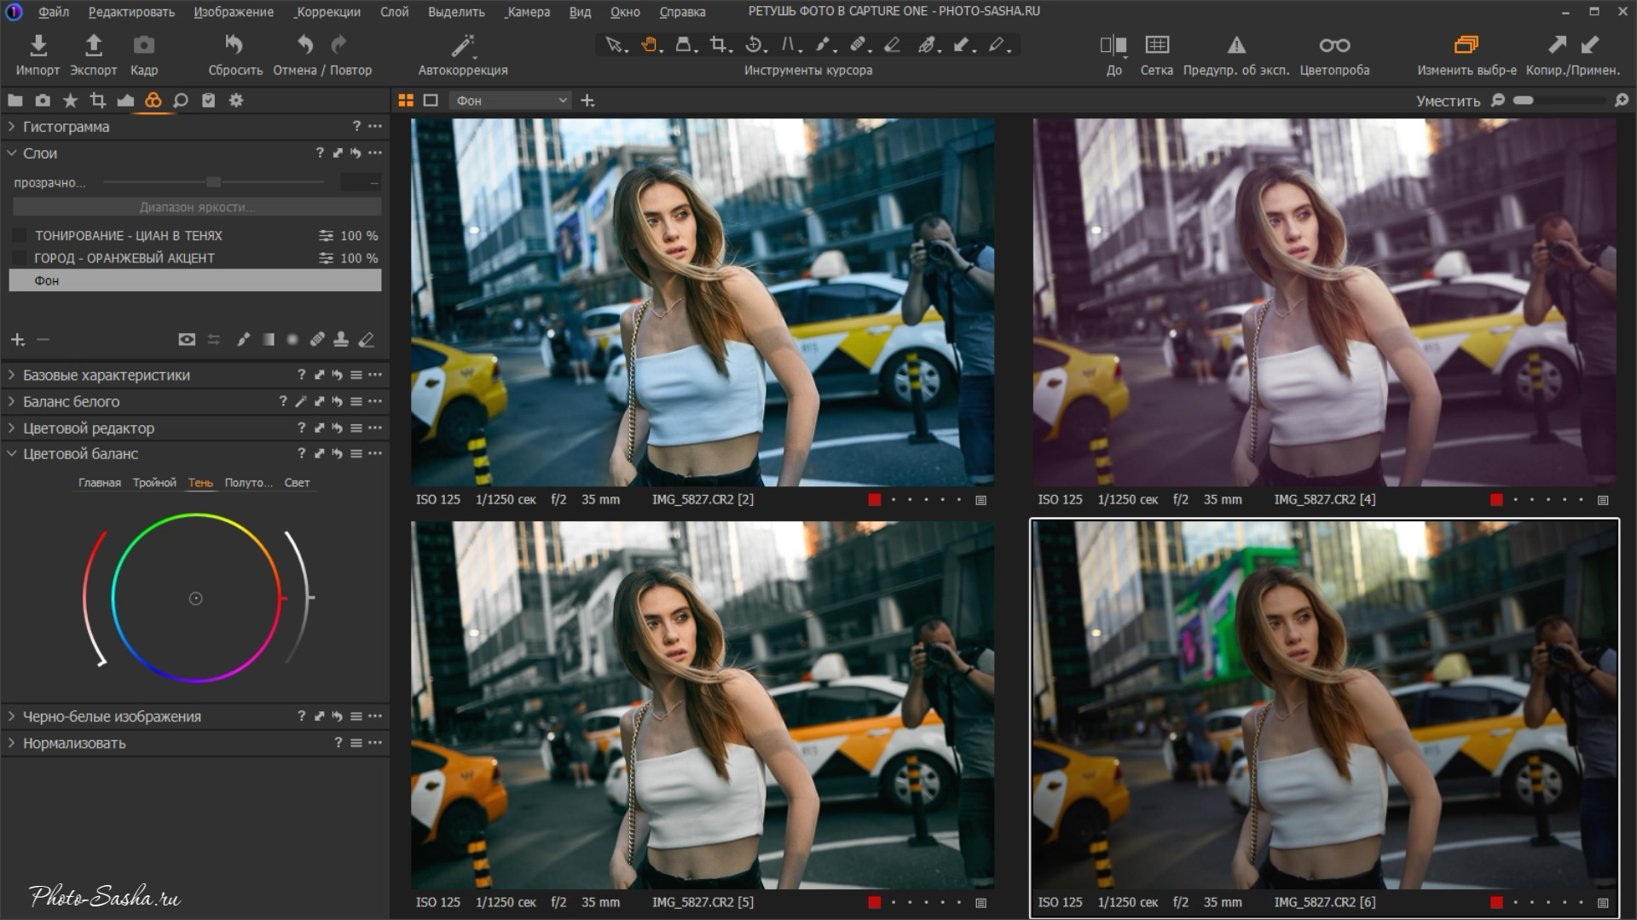
Task: Select the Pan hand cursor tool
Action: point(650,44)
